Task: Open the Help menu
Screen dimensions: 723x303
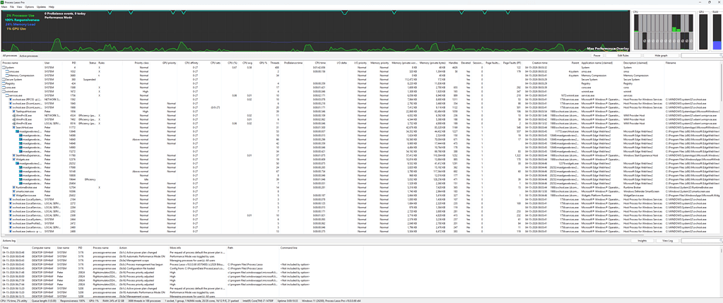Action: pyautogui.click(x=51, y=7)
